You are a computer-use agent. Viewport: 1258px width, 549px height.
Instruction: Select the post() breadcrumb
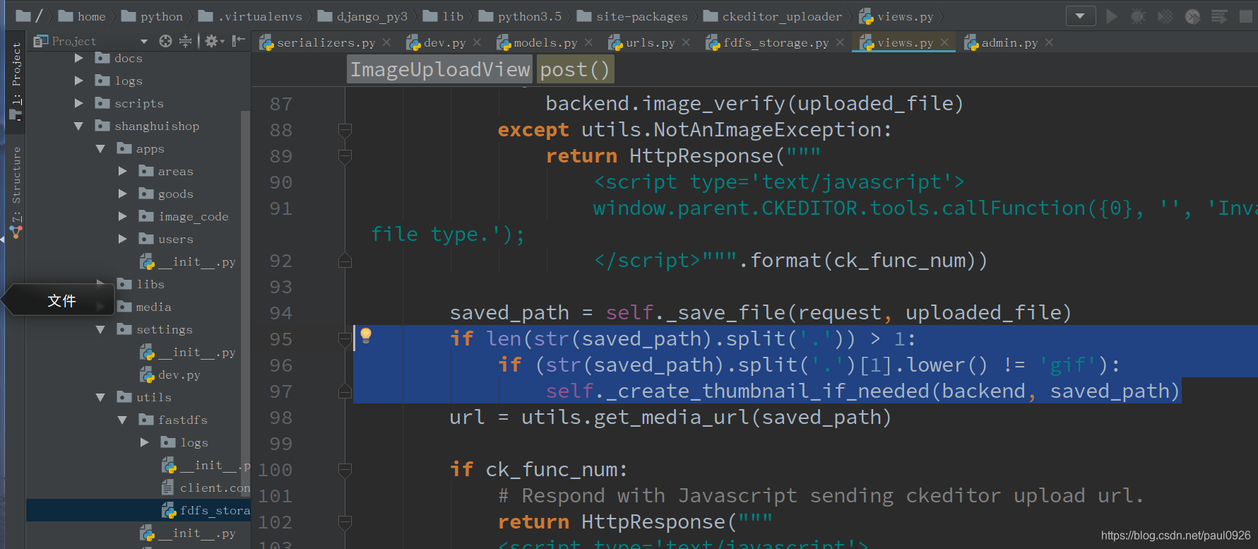pyautogui.click(x=575, y=69)
